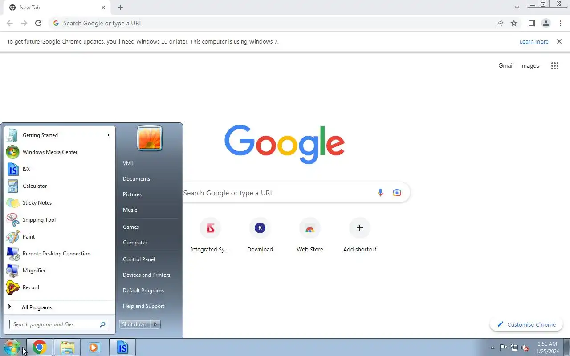Launch Windows Media Center from Start menu
The image size is (570, 356).
[59, 152]
